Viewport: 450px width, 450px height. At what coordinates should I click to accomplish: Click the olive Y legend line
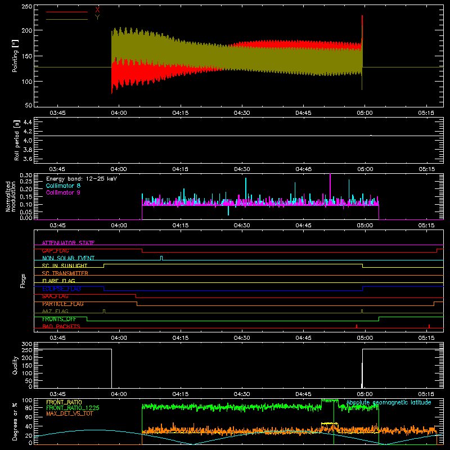pyautogui.click(x=67, y=19)
